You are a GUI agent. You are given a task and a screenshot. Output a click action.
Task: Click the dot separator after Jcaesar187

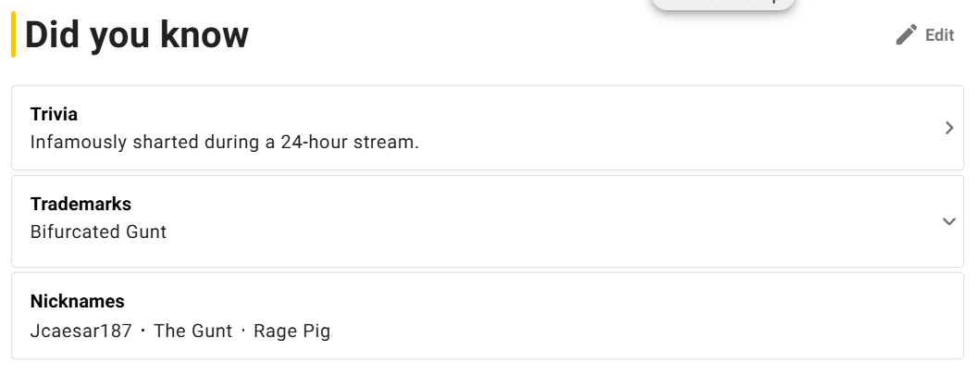pos(142,331)
